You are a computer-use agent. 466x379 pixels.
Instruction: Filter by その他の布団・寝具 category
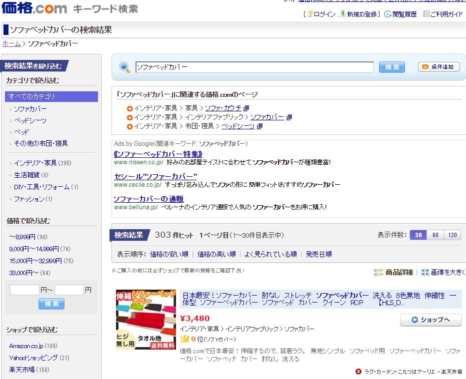click(x=41, y=143)
